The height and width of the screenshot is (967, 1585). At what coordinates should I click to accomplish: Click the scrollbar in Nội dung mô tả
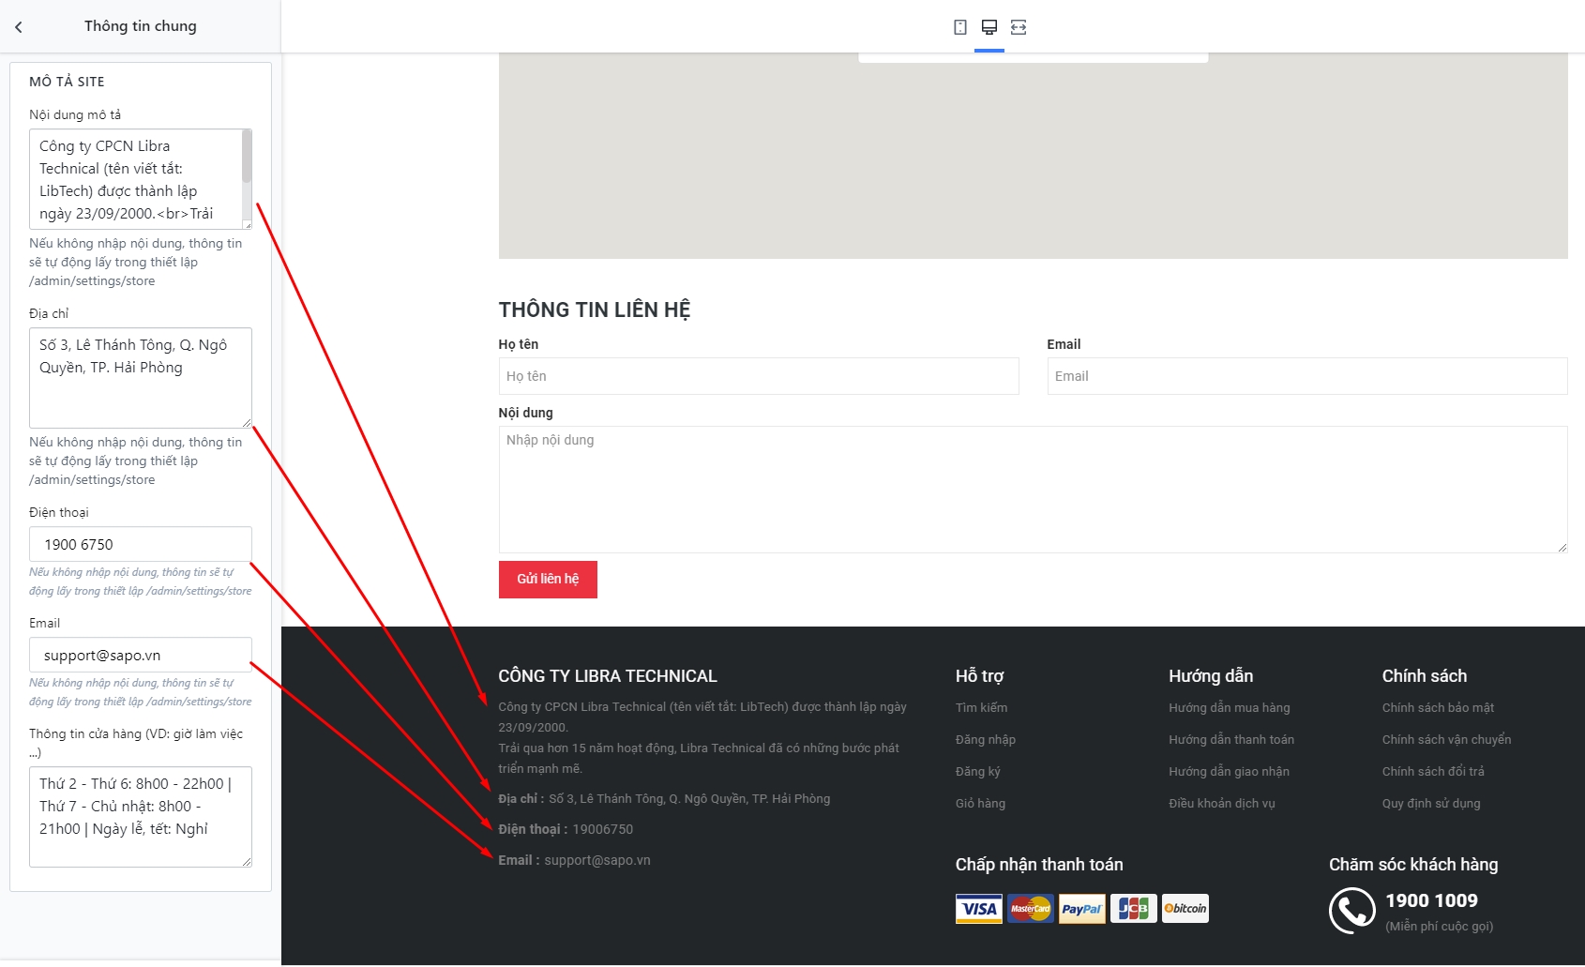[x=247, y=157]
